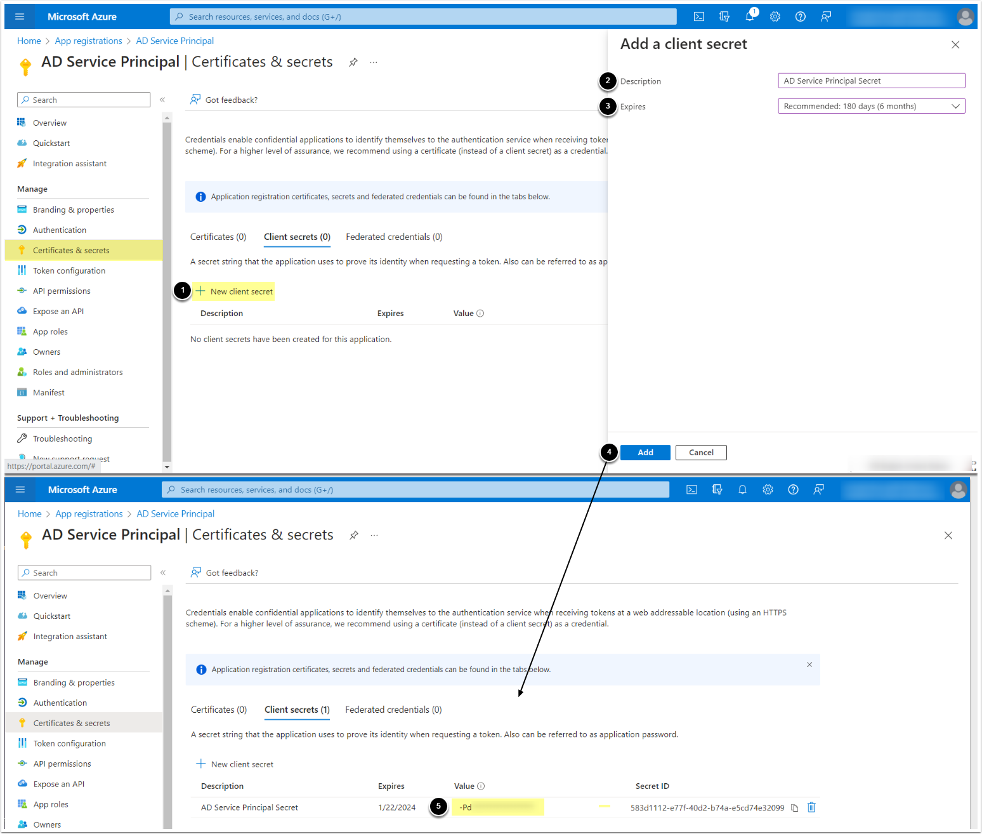Open Settings gear in lower portal header

(x=768, y=489)
